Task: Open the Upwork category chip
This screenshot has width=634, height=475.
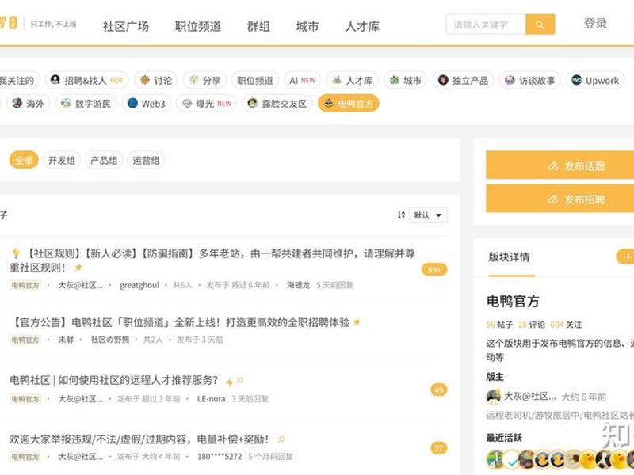Action: coord(595,81)
